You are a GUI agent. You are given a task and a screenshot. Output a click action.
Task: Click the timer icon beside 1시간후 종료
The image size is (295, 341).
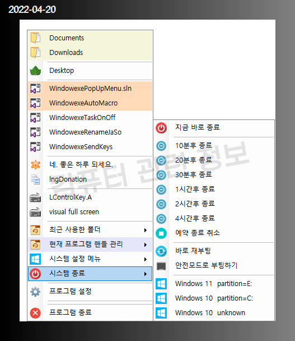coord(161,190)
